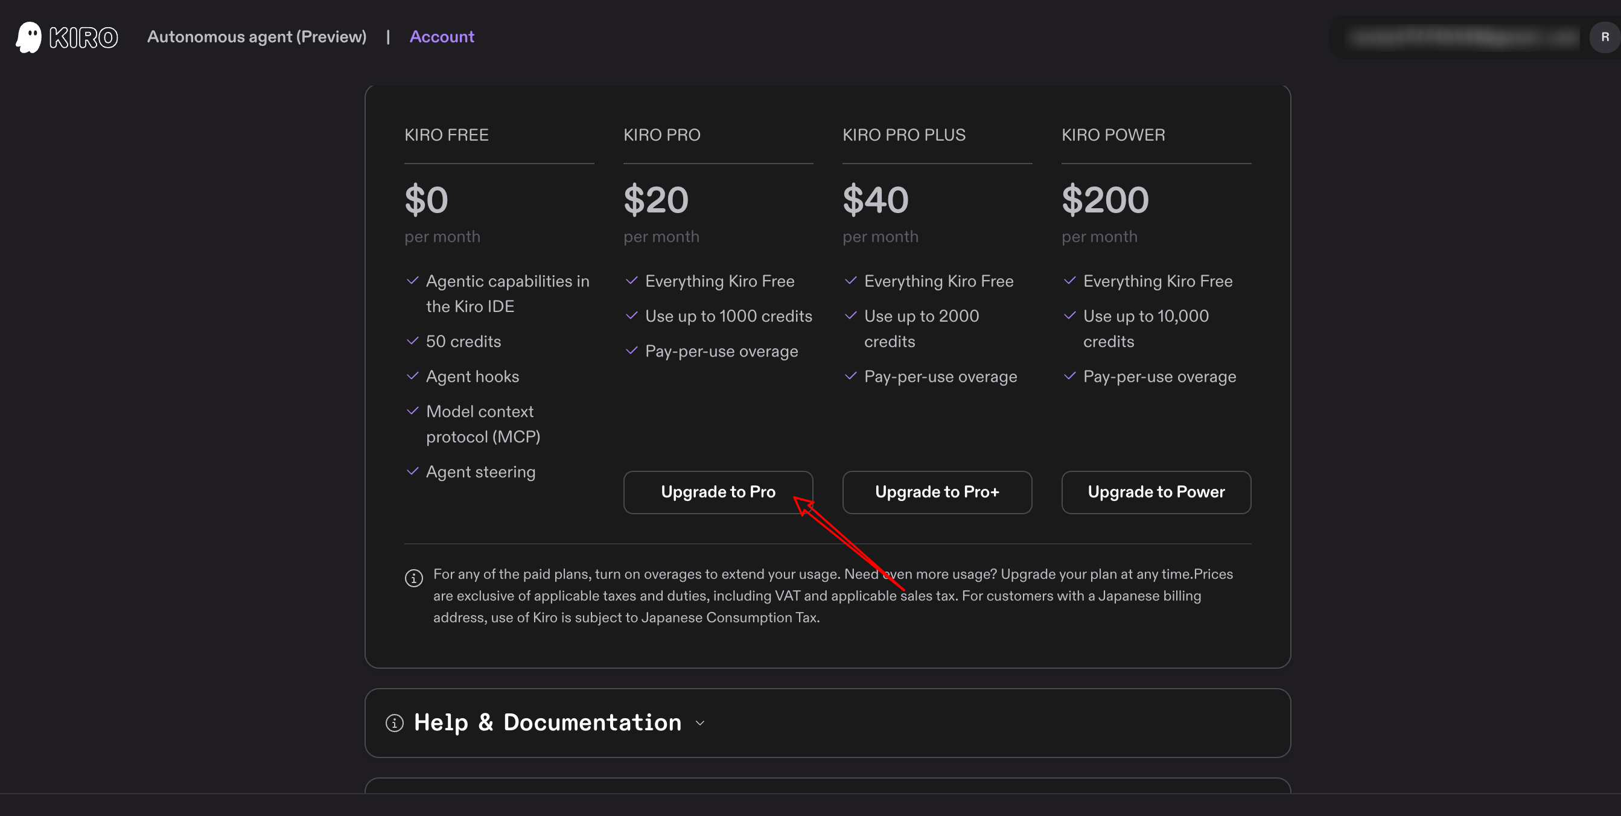This screenshot has height=816, width=1621.
Task: Click the $20 price
Action: [x=655, y=200]
